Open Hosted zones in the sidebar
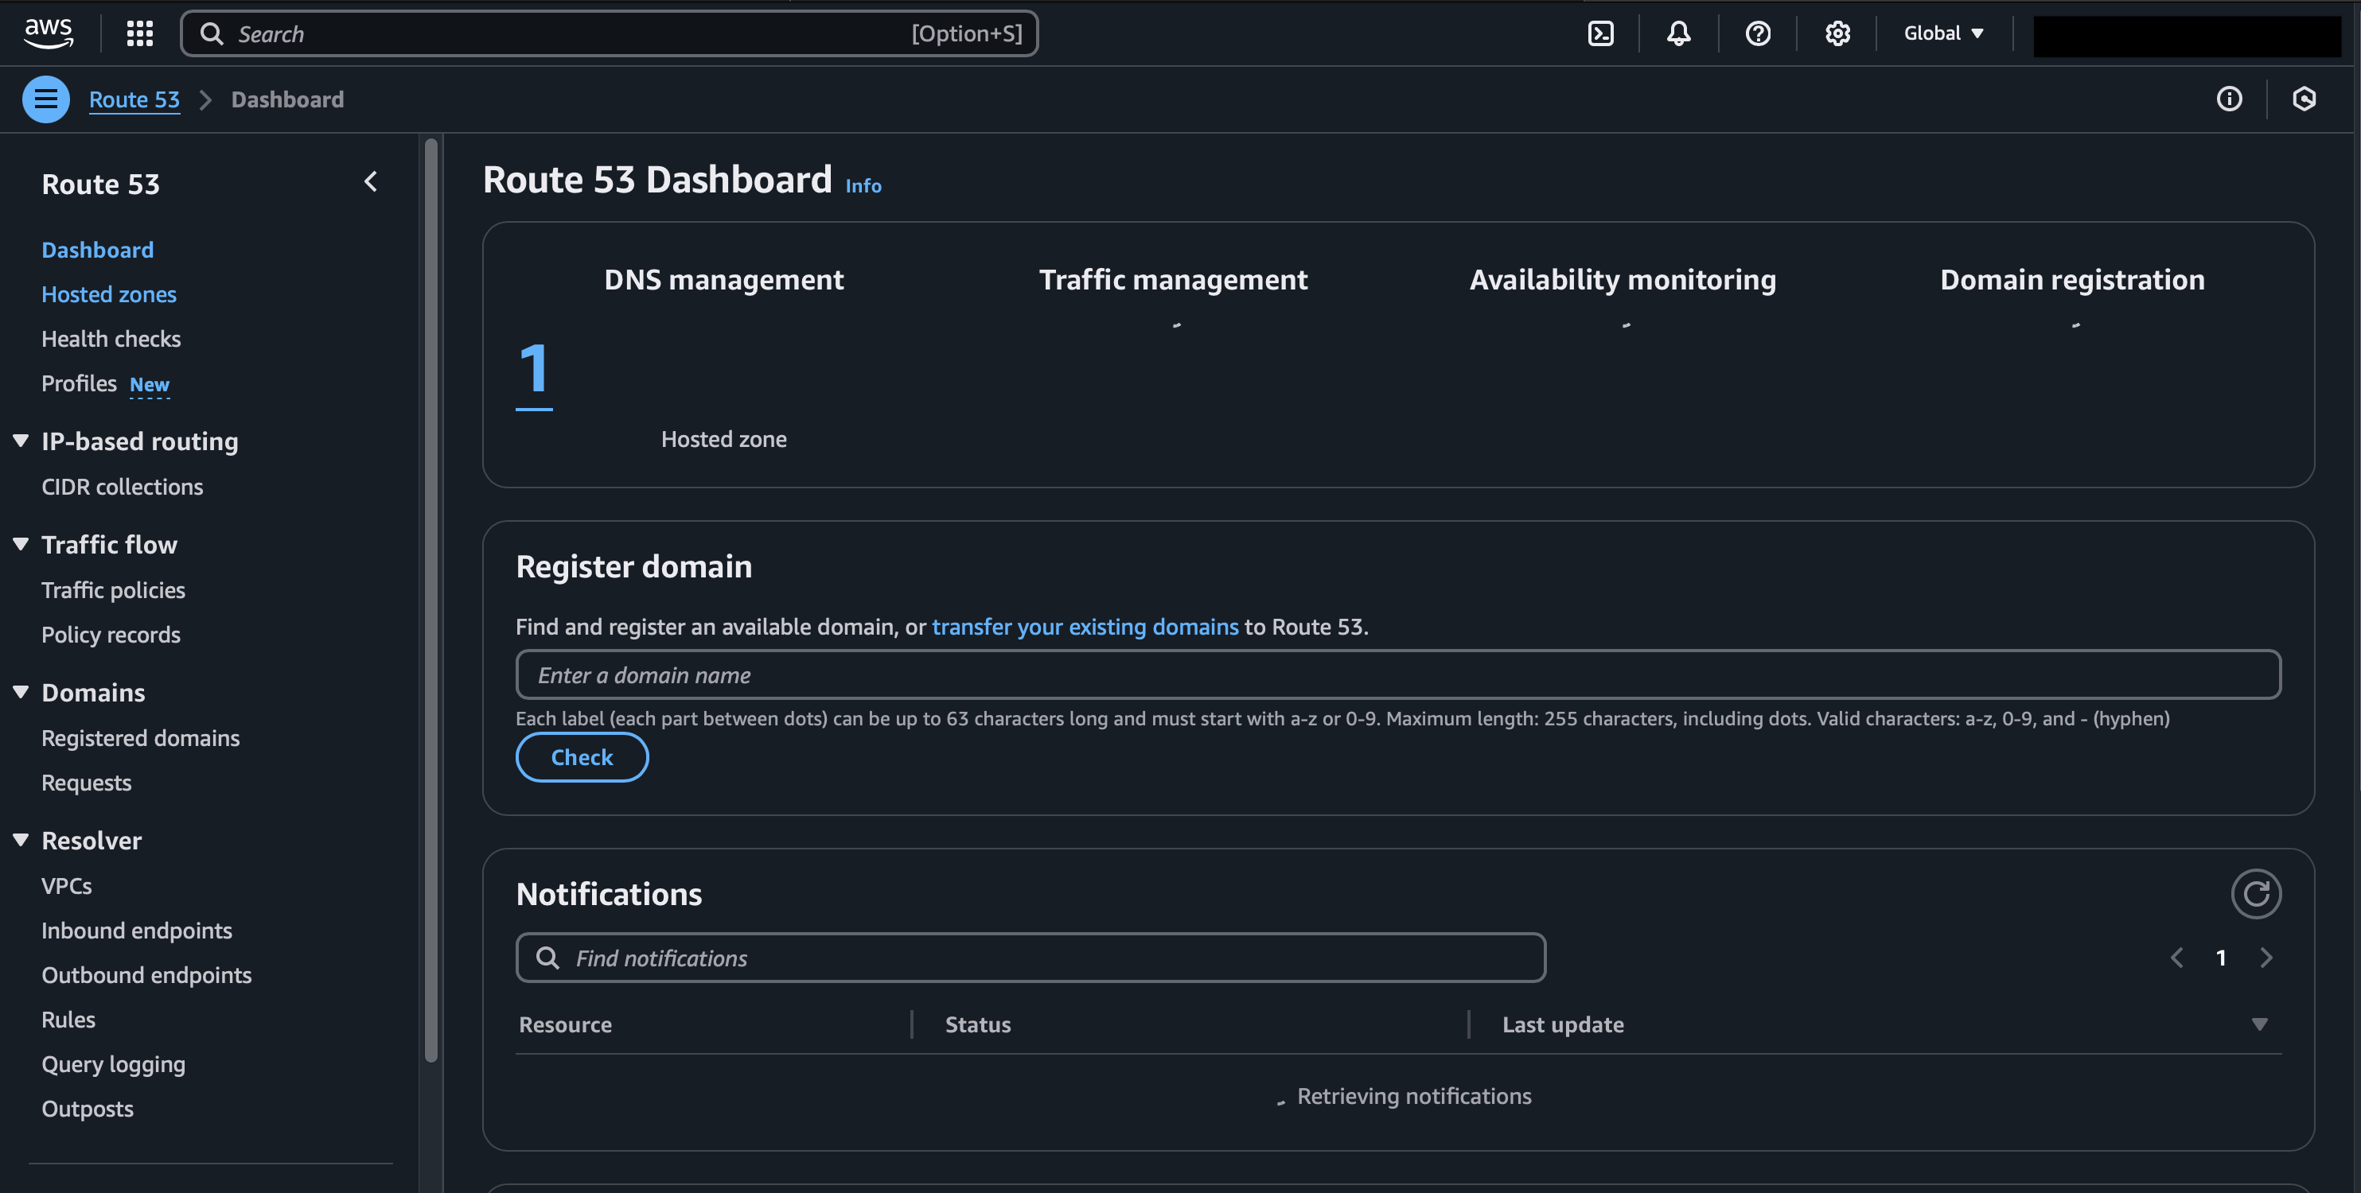Viewport: 2361px width, 1193px height. coord(109,294)
